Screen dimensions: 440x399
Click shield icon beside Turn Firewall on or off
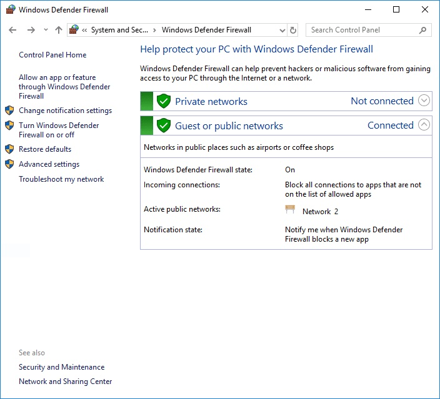(x=9, y=126)
